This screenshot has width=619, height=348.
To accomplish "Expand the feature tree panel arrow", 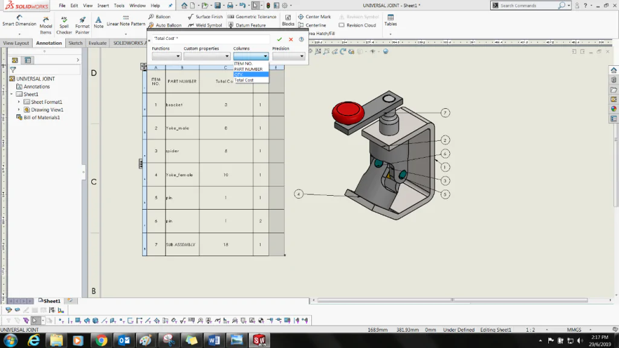I will coord(78,60).
